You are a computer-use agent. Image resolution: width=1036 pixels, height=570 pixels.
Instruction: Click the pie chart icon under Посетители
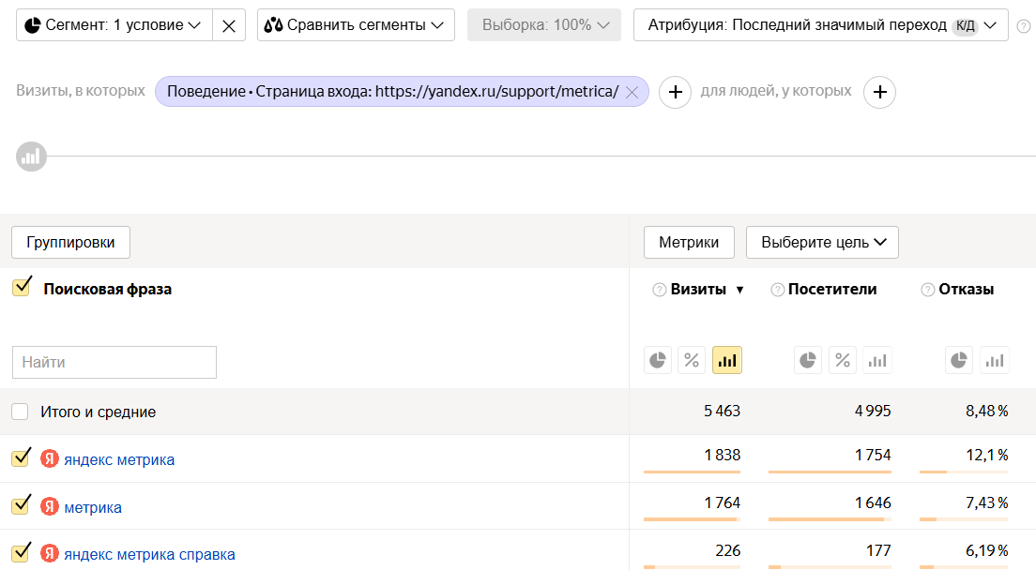[x=809, y=360]
